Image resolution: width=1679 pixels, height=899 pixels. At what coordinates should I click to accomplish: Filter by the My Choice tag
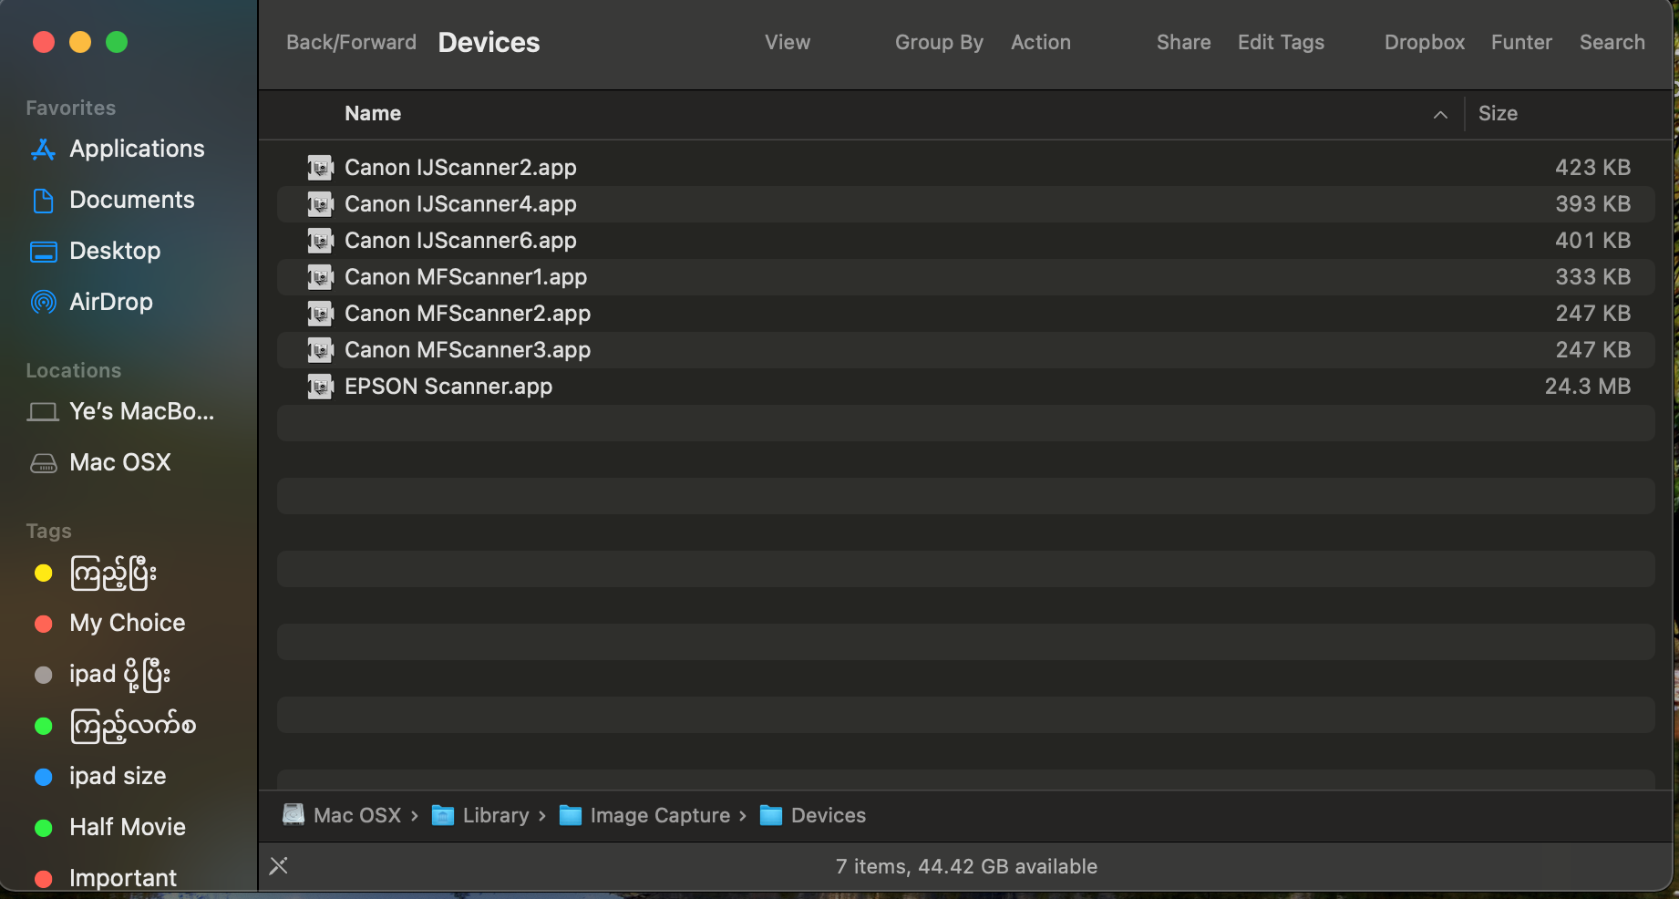click(128, 624)
